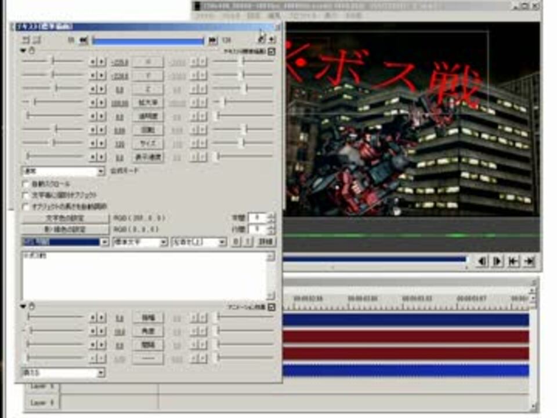Toggle bold B button
This screenshot has width=557, height=418.
coord(236,242)
